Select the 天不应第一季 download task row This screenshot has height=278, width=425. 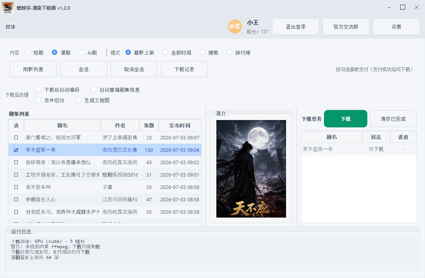(x=358, y=149)
